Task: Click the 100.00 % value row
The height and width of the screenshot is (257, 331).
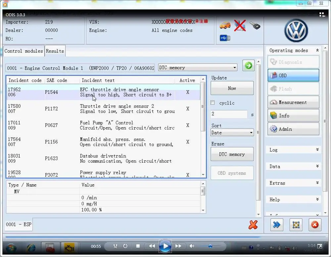Action: [x=103, y=210]
